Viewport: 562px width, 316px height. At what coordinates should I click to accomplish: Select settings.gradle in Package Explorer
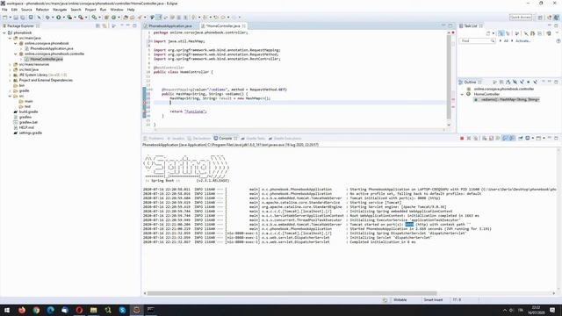(31, 133)
